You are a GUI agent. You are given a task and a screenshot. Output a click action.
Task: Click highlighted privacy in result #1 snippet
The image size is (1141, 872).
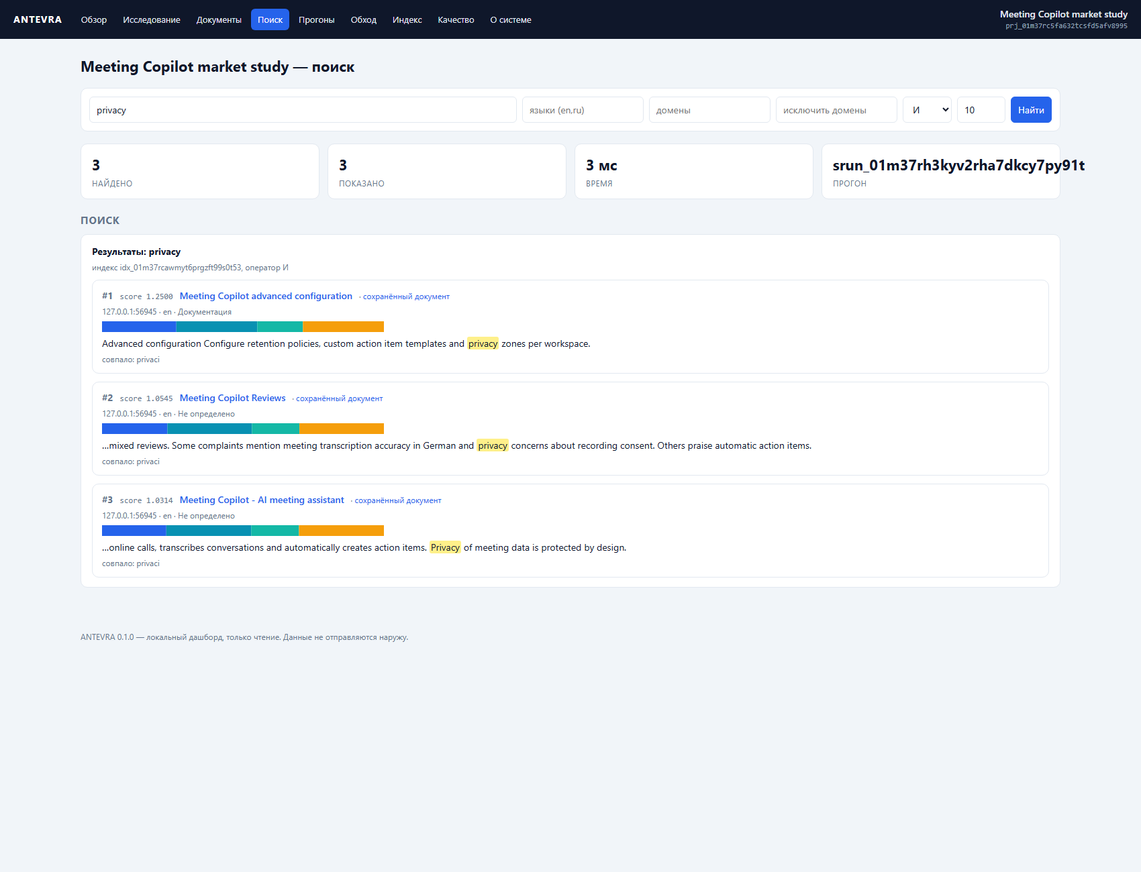pyautogui.click(x=483, y=343)
